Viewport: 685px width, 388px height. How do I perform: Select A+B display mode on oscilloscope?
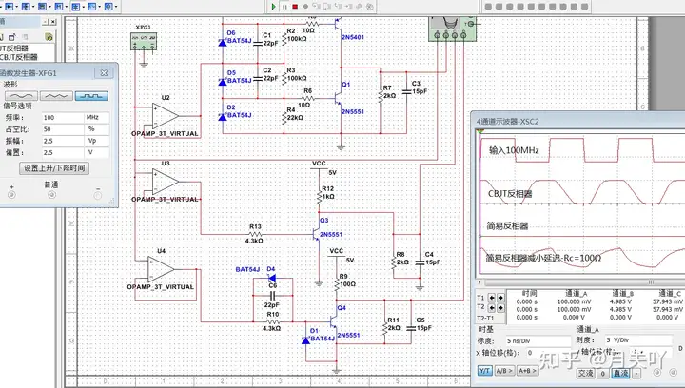click(527, 371)
